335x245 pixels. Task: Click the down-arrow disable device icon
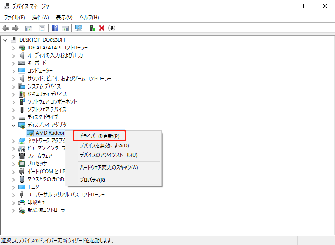tap(112, 28)
